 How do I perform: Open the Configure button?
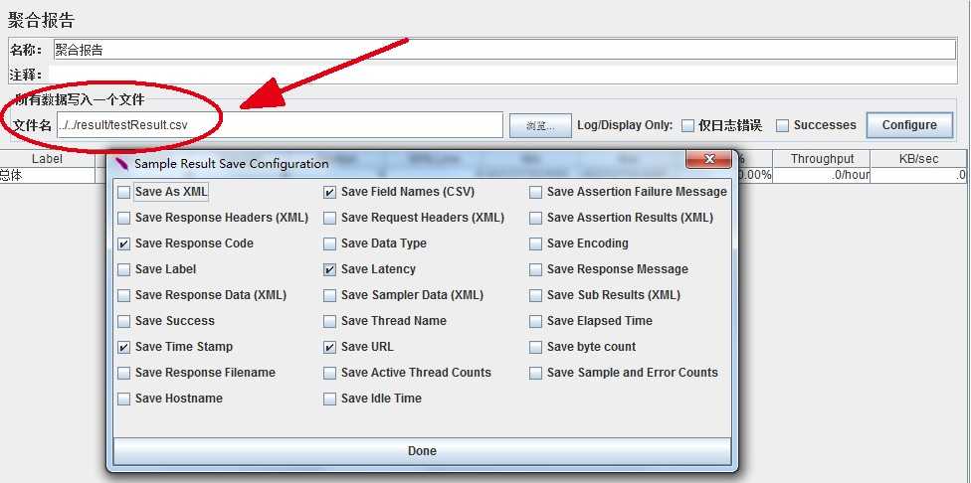coord(909,125)
